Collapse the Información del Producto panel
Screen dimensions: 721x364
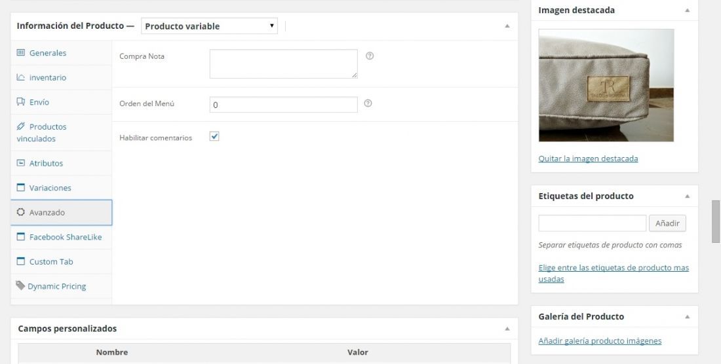coord(507,26)
